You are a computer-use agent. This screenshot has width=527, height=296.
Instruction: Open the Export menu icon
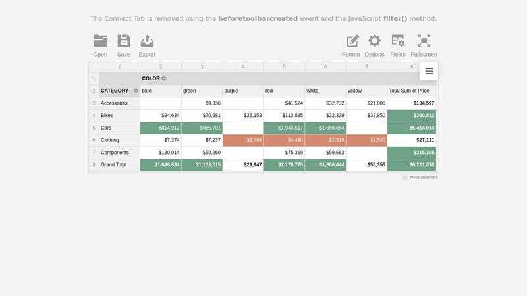point(147,41)
